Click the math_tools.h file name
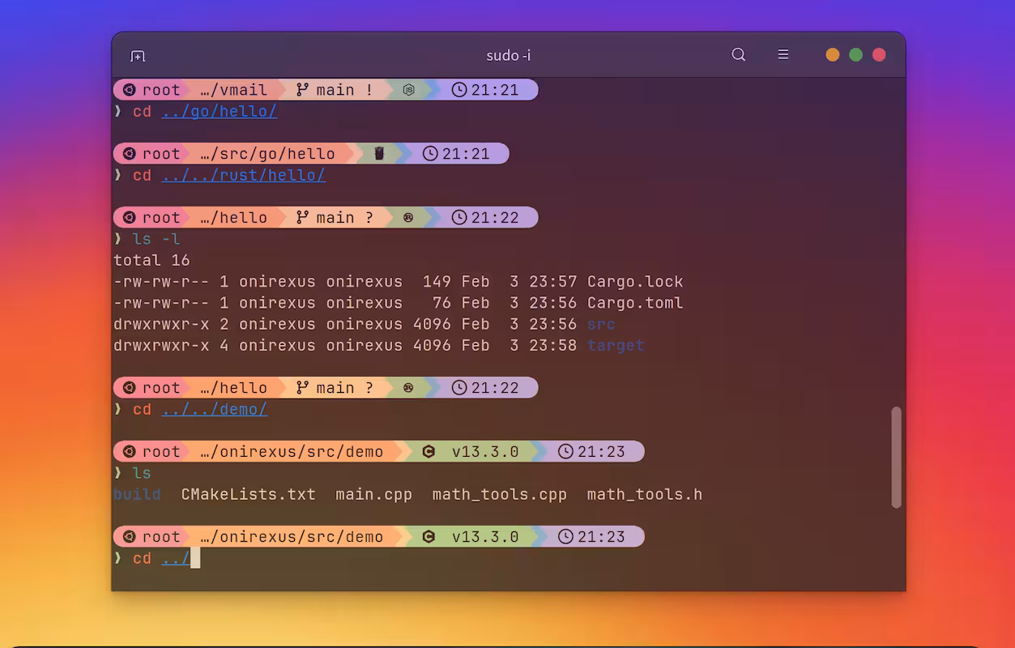The width and height of the screenshot is (1015, 648). pos(645,495)
